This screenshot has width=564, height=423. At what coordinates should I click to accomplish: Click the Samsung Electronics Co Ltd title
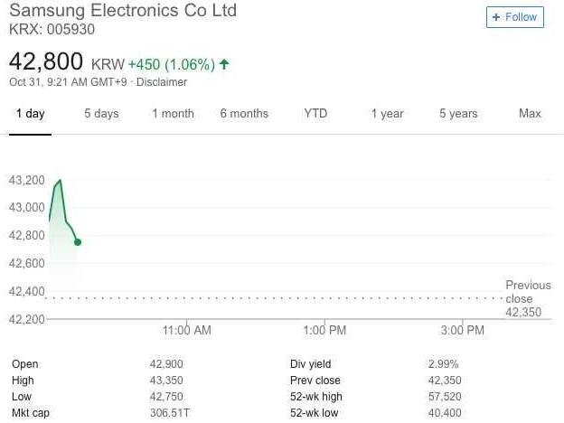(123, 11)
